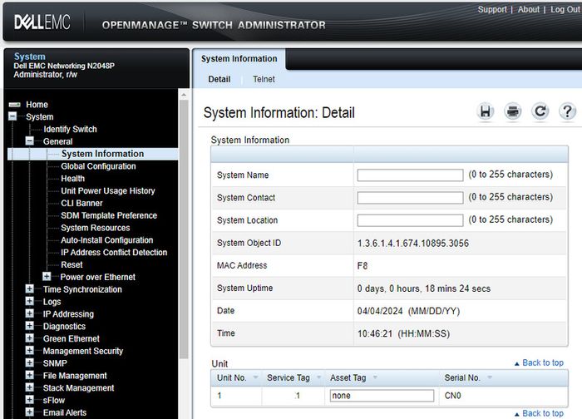Click the Home switch icon

click(x=14, y=105)
